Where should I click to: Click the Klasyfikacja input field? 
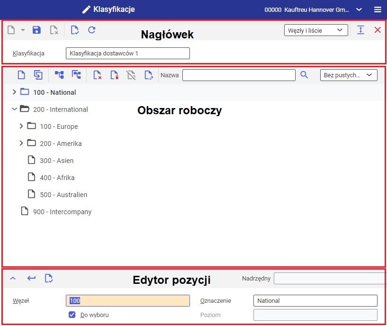coord(127,54)
